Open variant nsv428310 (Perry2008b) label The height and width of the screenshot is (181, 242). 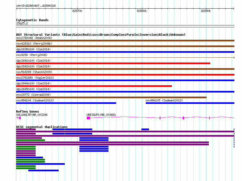point(34,44)
